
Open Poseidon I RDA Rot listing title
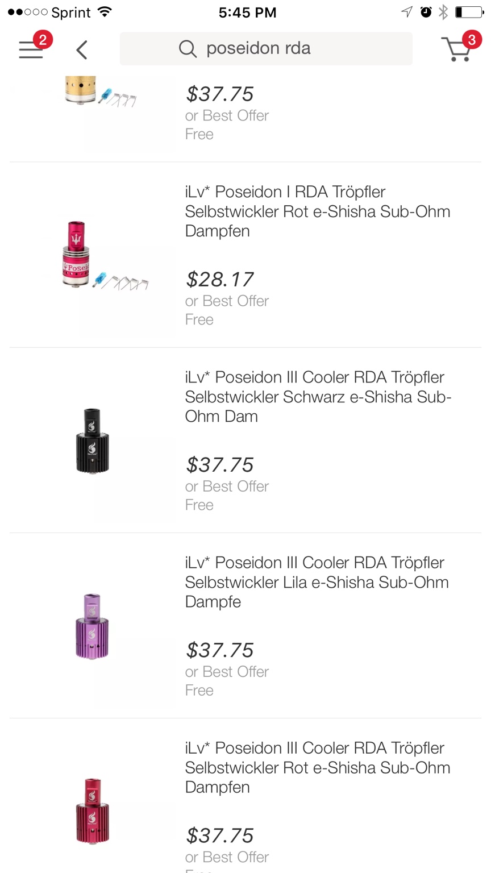pyautogui.click(x=317, y=211)
